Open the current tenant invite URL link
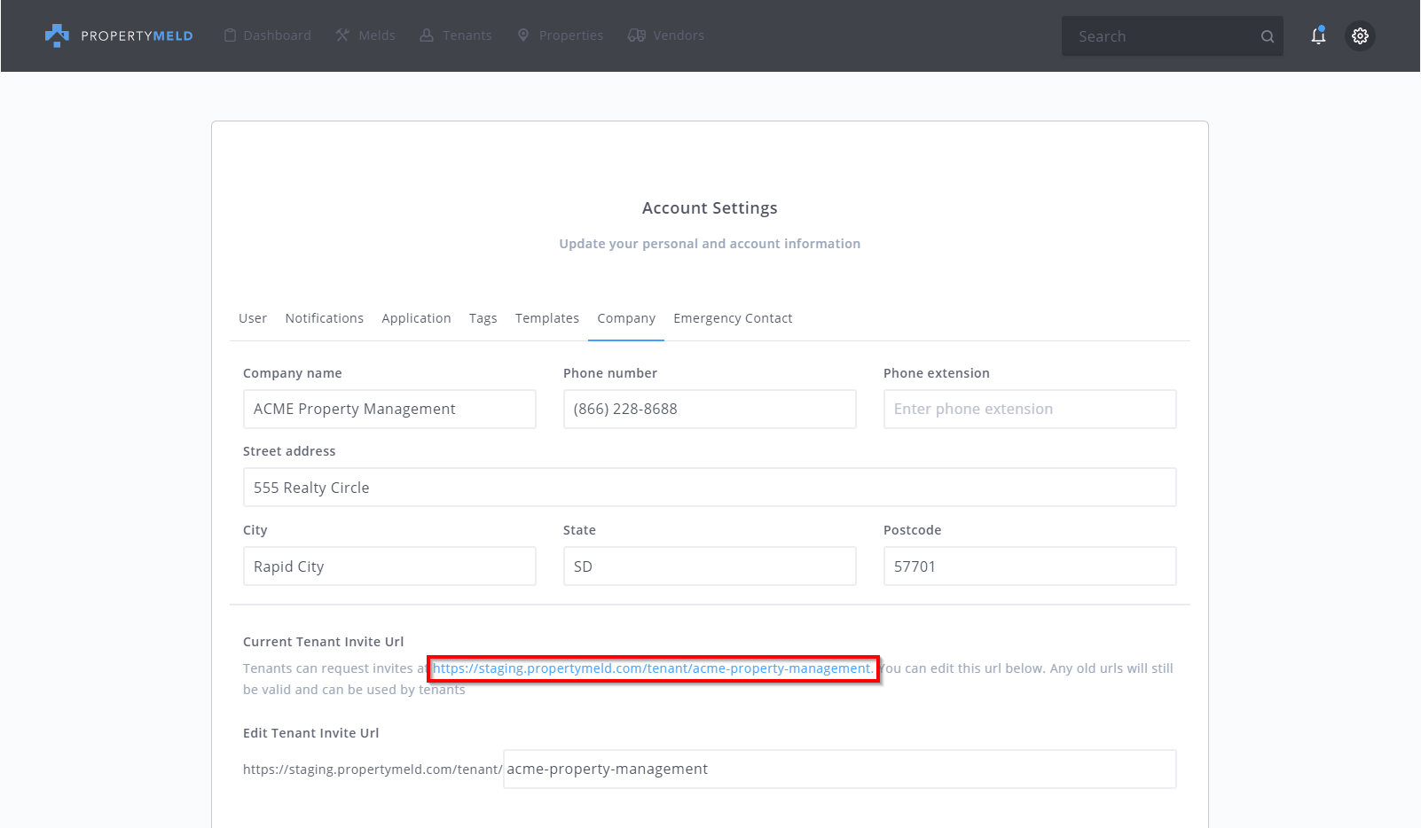Screen dimensions: 1421x828 click(653, 668)
